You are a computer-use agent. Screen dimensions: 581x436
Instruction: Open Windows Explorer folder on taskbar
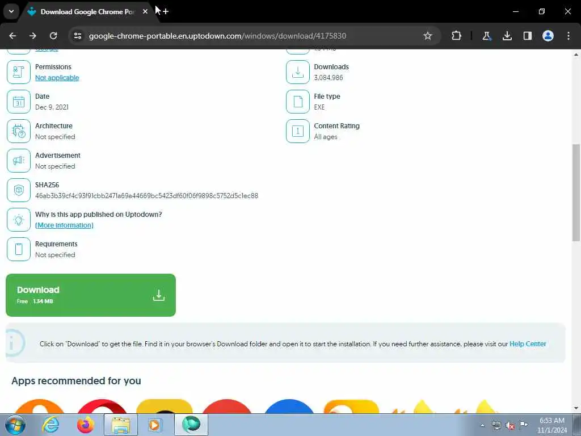[x=121, y=425]
